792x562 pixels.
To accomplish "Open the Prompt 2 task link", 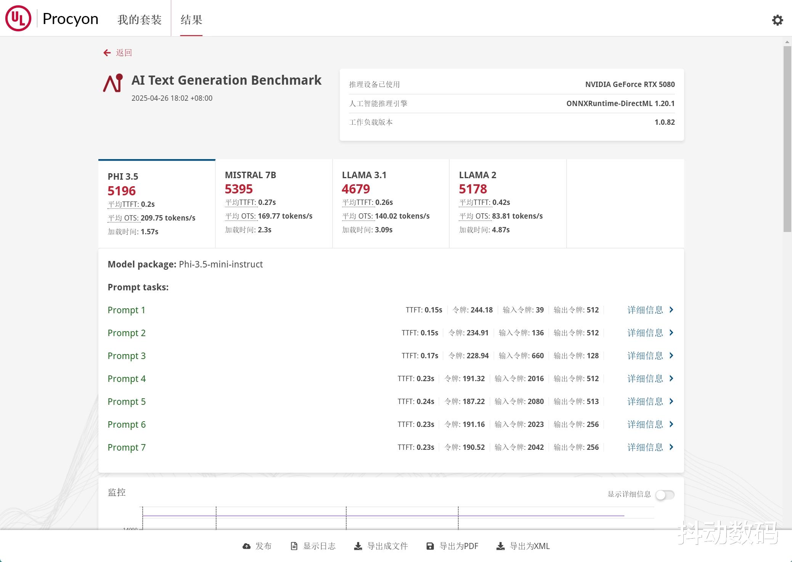I will coord(127,333).
